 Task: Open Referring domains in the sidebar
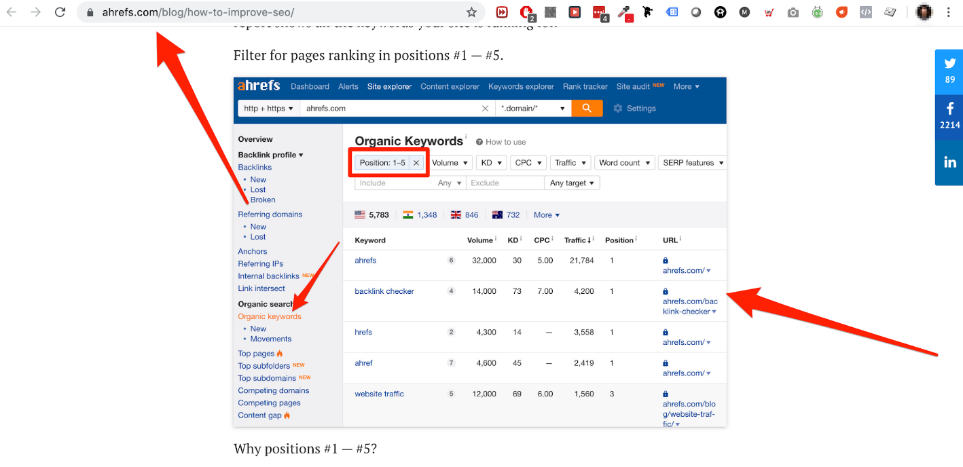coord(270,214)
